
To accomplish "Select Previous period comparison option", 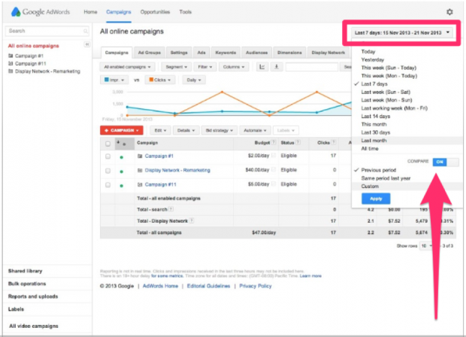I will click(x=378, y=170).
